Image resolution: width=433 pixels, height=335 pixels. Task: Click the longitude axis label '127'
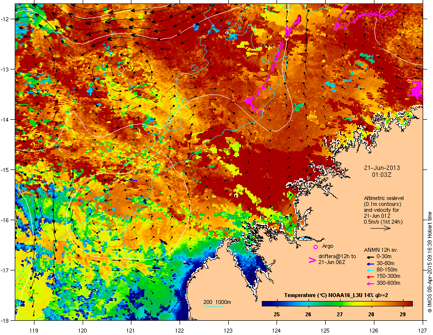click(423, 330)
